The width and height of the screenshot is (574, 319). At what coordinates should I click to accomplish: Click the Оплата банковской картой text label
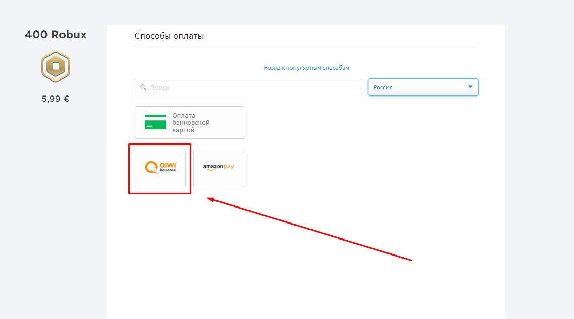tap(191, 122)
